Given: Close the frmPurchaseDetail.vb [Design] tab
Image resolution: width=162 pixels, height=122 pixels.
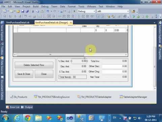Looking at the screenshot, I should (x=71, y=22).
